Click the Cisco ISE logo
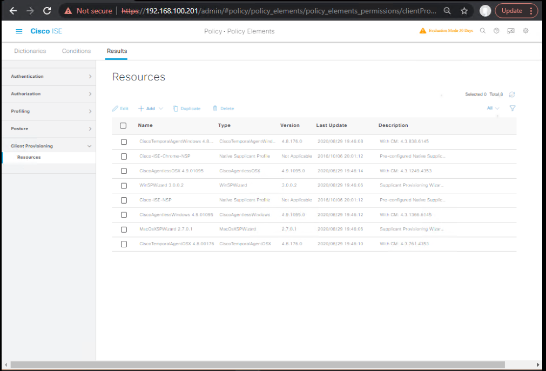This screenshot has width=546, height=371. [x=46, y=31]
